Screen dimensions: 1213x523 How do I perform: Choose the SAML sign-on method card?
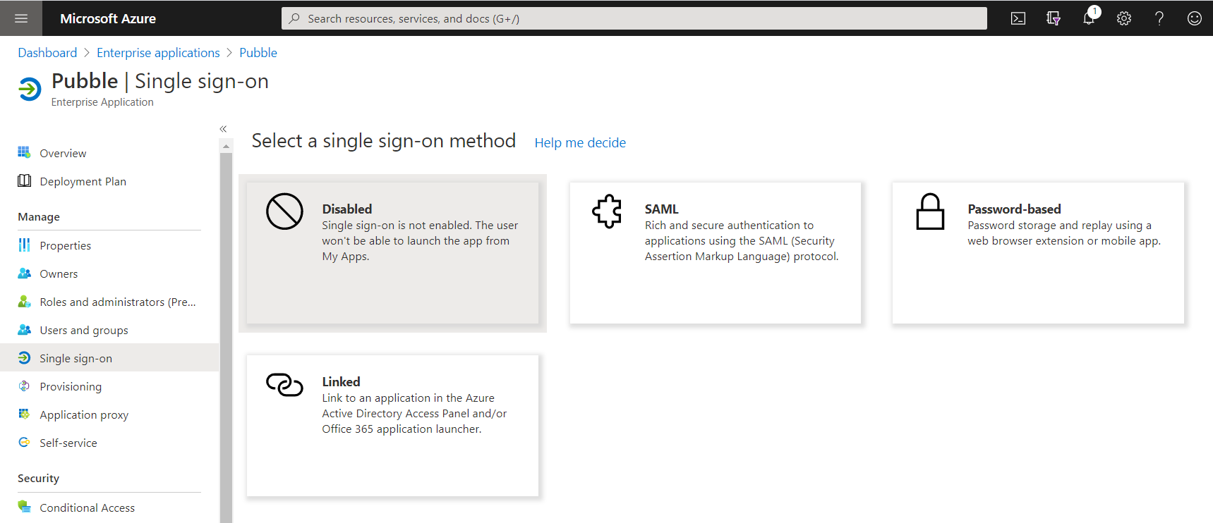(716, 253)
